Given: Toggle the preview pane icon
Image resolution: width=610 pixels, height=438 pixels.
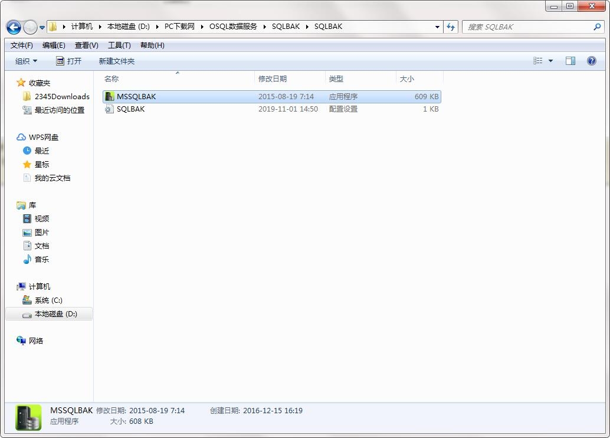Looking at the screenshot, I should pyautogui.click(x=570, y=61).
